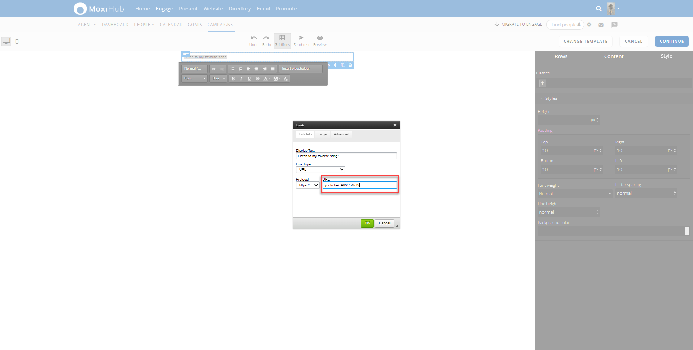Switch to mobile view icon
Image resolution: width=693 pixels, height=350 pixels.
[x=17, y=41]
